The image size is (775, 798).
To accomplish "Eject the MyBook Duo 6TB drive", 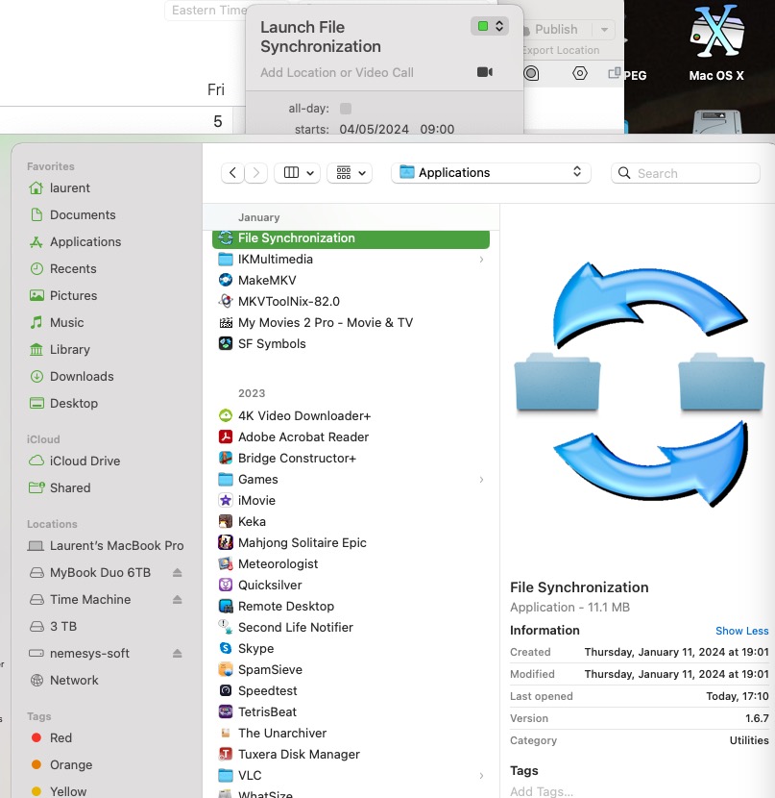I will click(177, 573).
